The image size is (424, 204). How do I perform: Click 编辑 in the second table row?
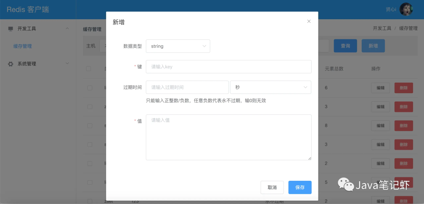coord(380,107)
